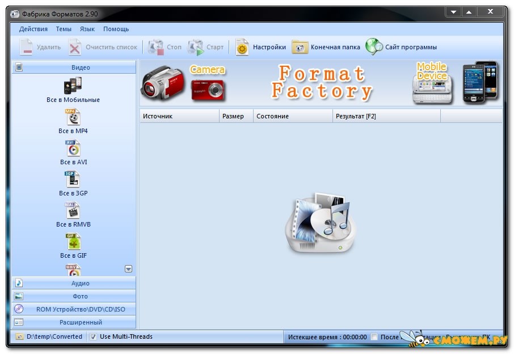Viewport: 514px width, 354px height.
Task: Open Настройки gear icon
Action: tap(242, 47)
